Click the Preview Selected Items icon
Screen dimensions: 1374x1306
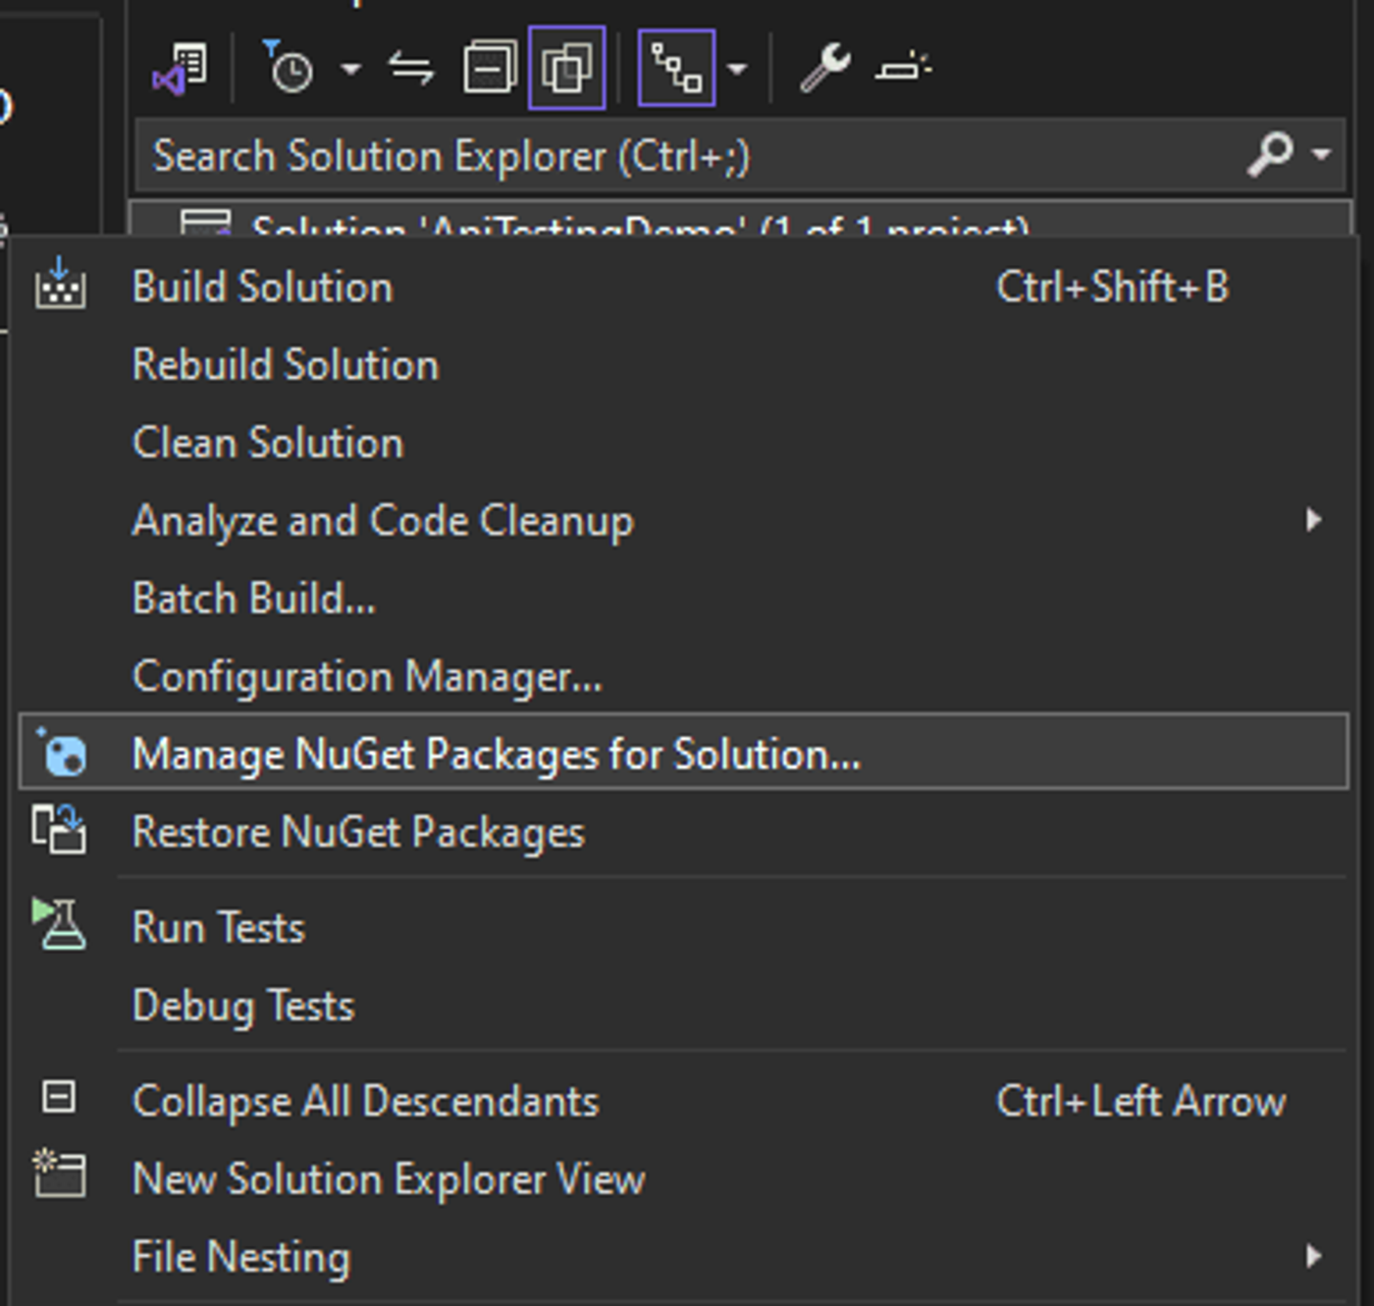[x=903, y=67]
